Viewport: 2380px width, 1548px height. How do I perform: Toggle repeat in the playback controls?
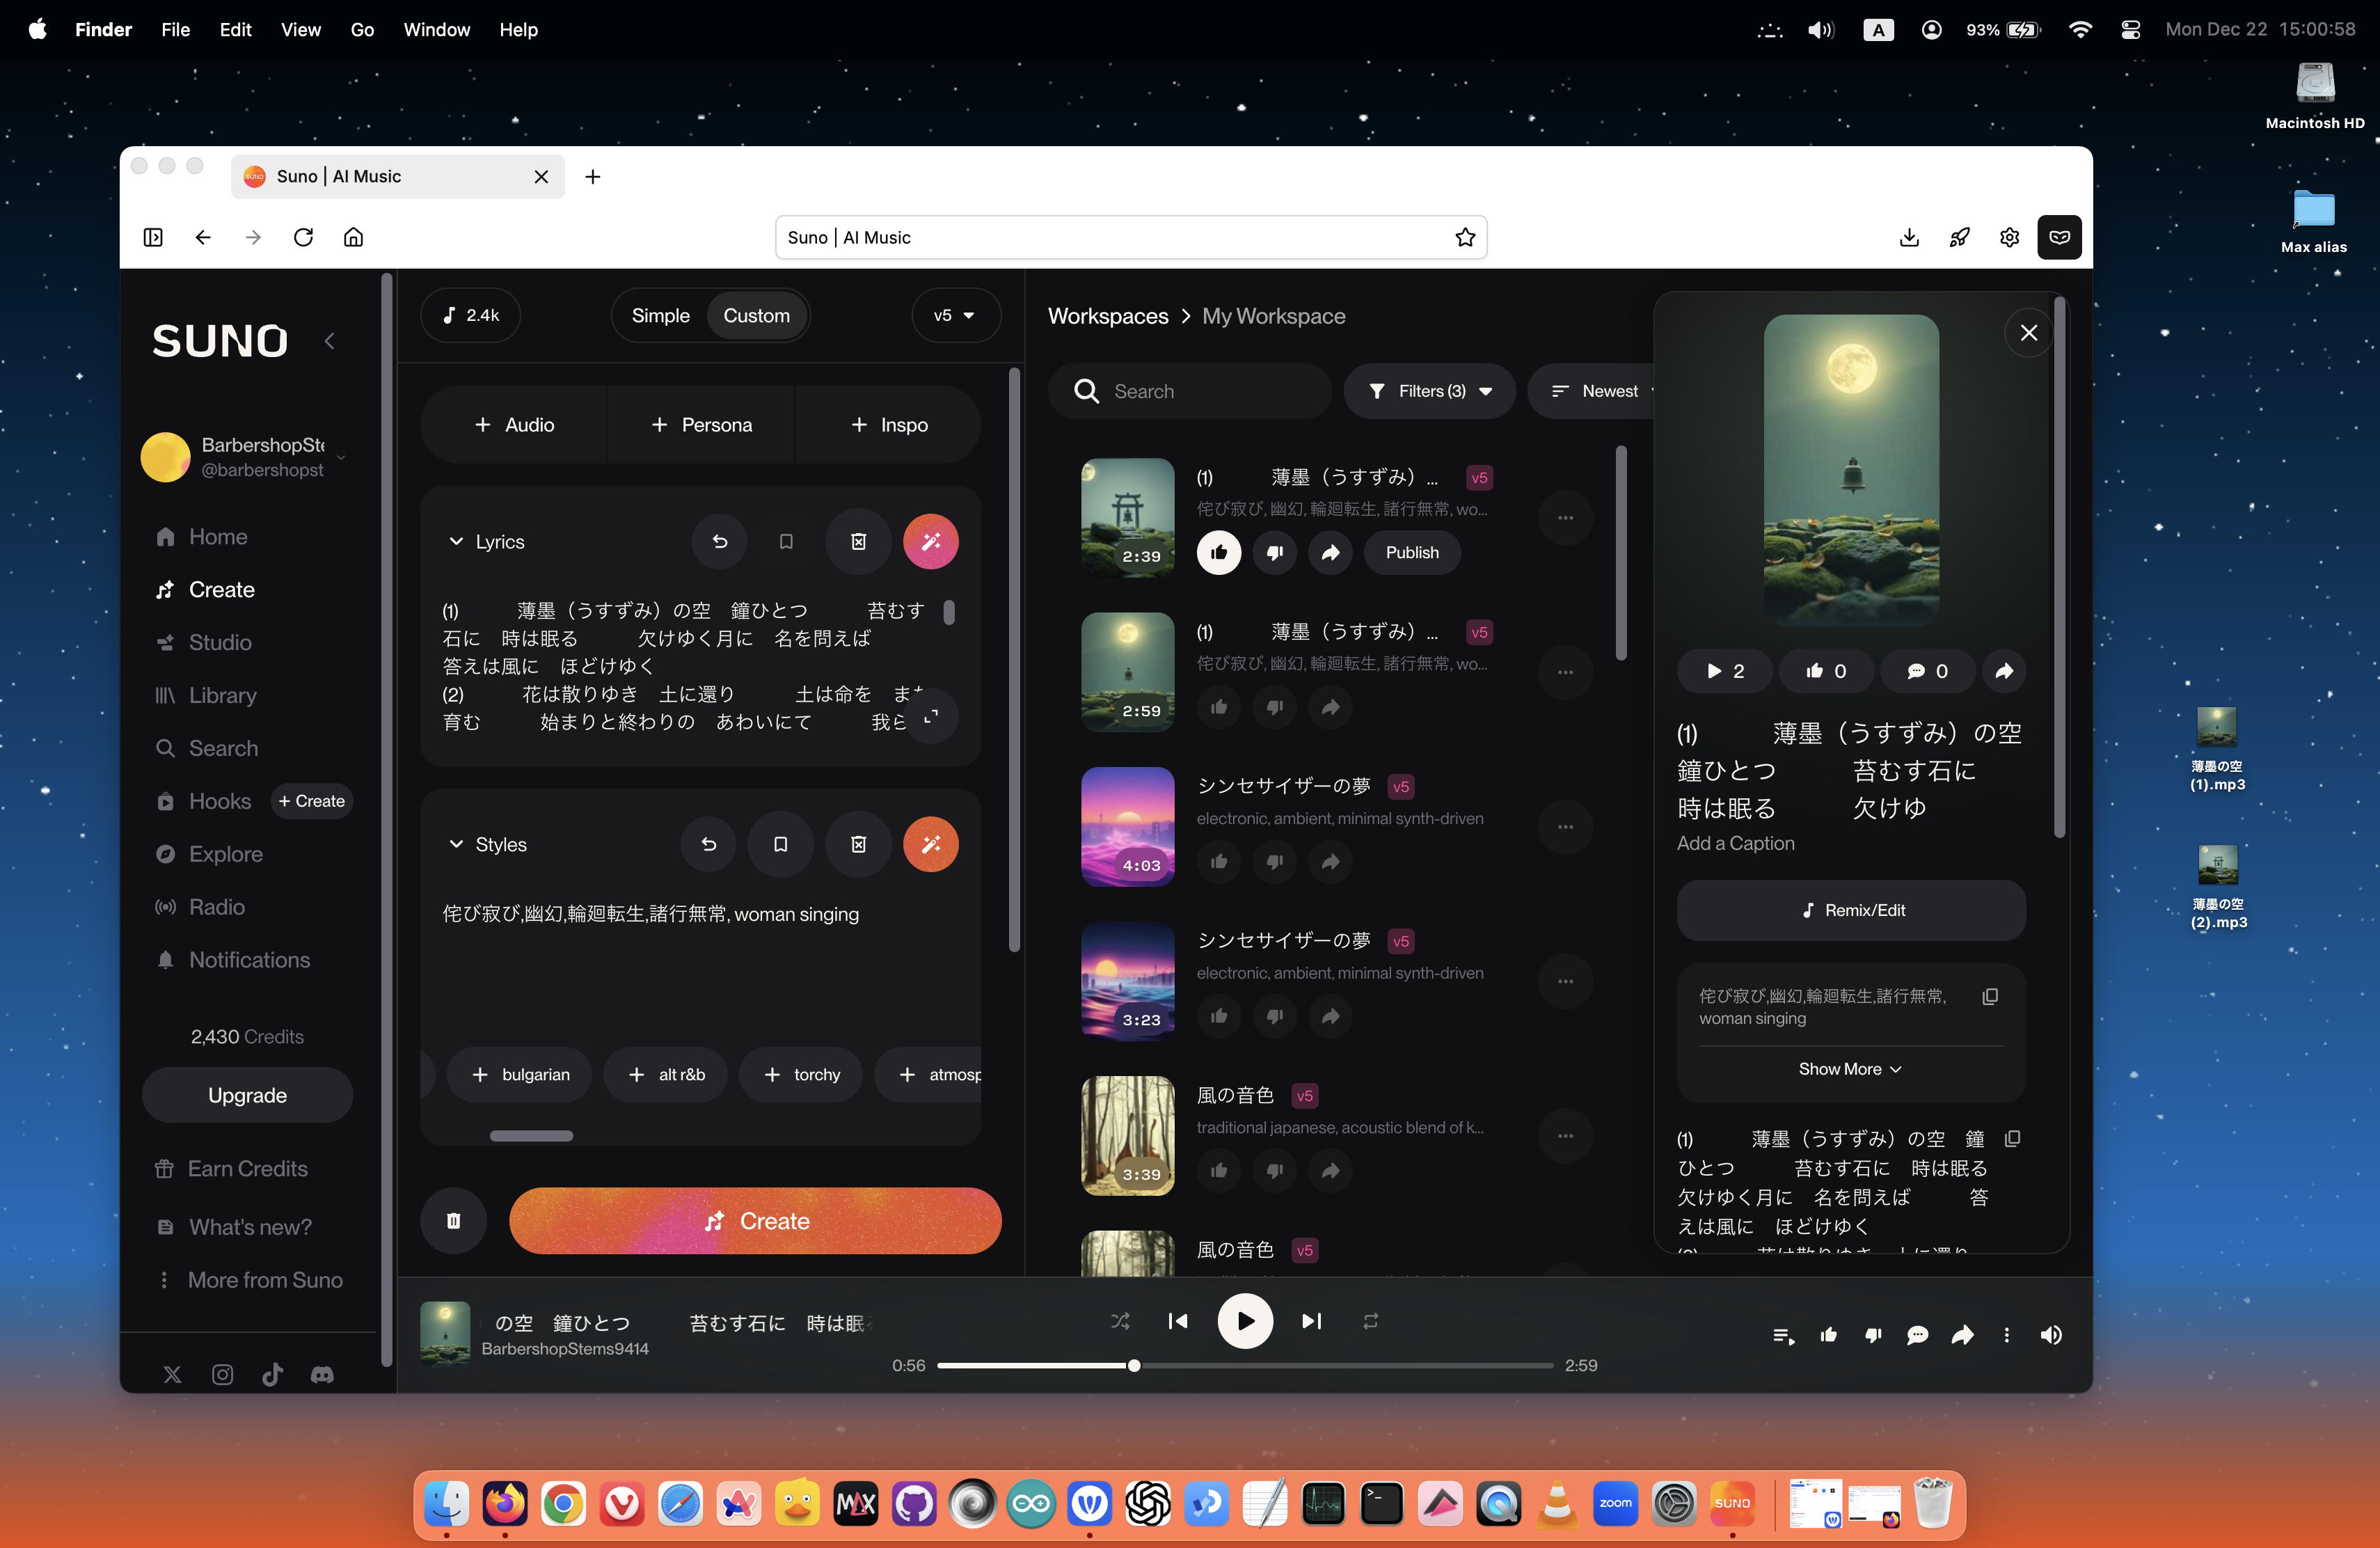(x=1370, y=1321)
